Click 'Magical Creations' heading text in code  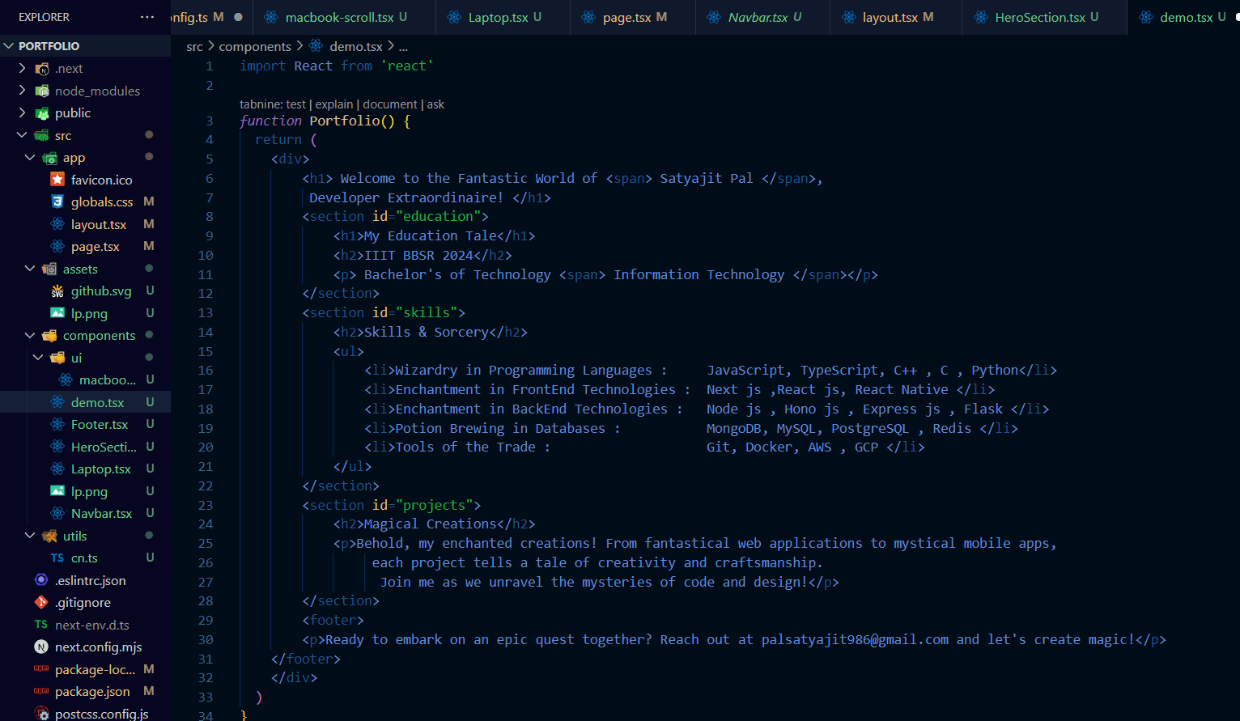(431, 524)
